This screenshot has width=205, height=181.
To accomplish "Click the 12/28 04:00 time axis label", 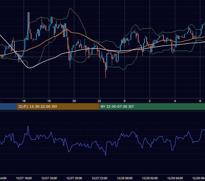I will click(175, 178).
